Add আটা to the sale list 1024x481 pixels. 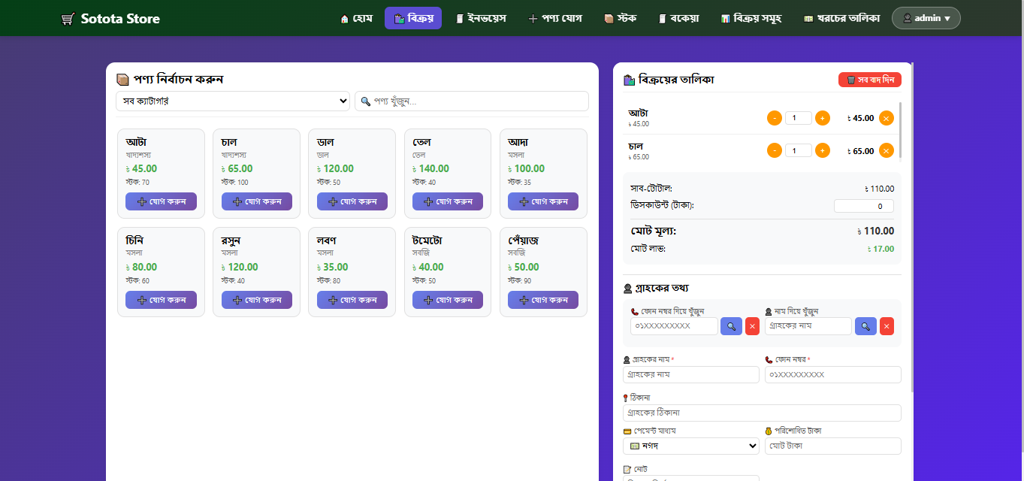(161, 201)
